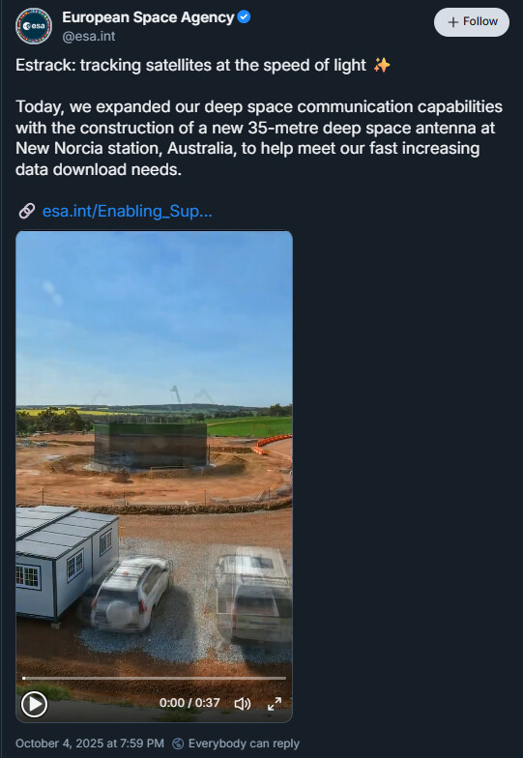Mute the video with the speaker icon
This screenshot has width=523, height=758.
242,704
